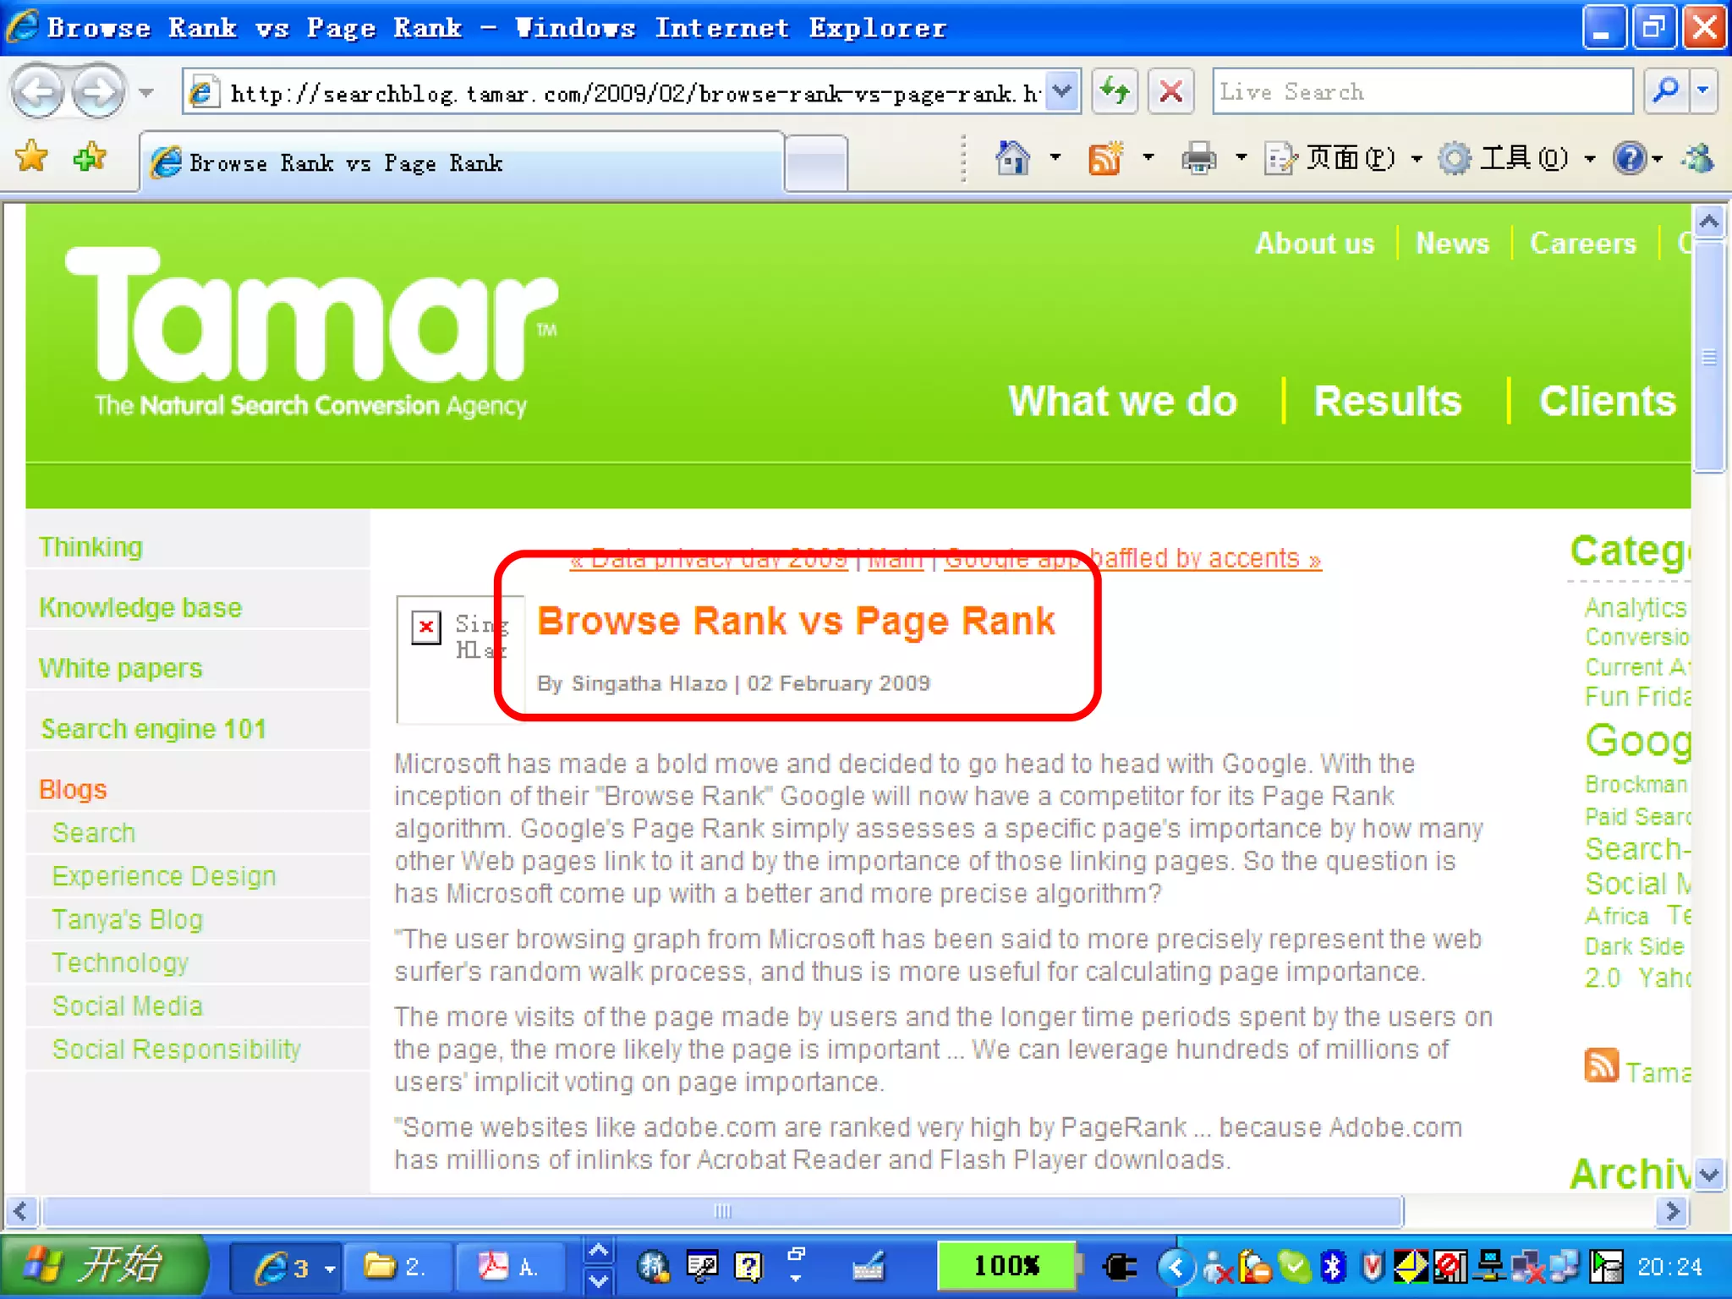The image size is (1732, 1299).
Task: Click the RSS feeds toolbar icon
Action: (x=1105, y=158)
